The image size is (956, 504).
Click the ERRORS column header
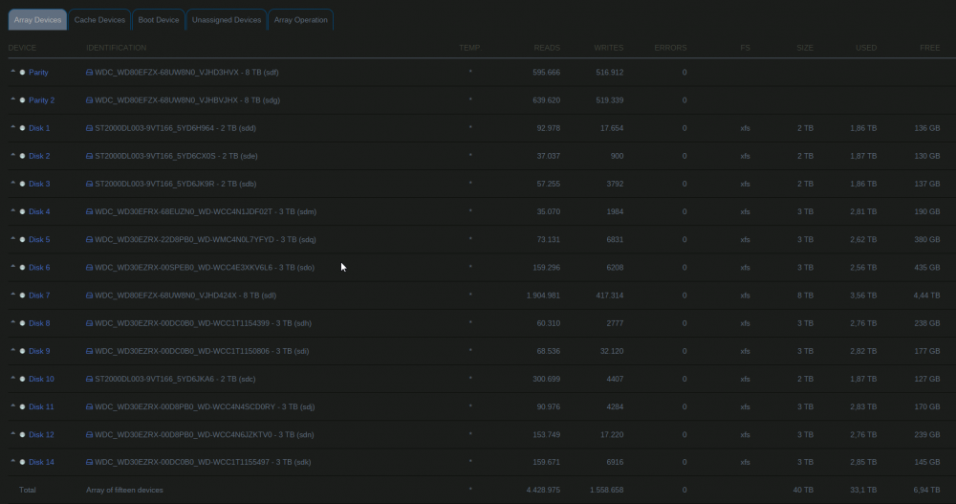click(671, 48)
